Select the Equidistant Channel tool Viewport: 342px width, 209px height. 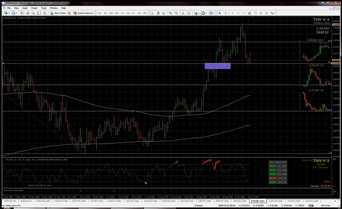click(250, 13)
